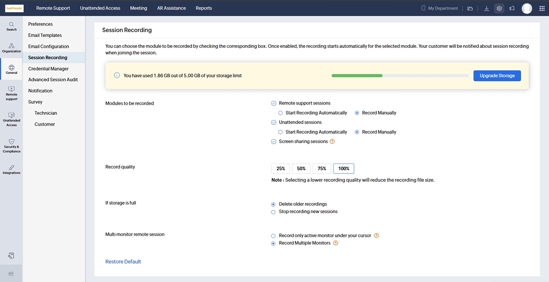This screenshot has width=549, height=282.
Task: Click the settings gear icon
Action: tap(499, 8)
